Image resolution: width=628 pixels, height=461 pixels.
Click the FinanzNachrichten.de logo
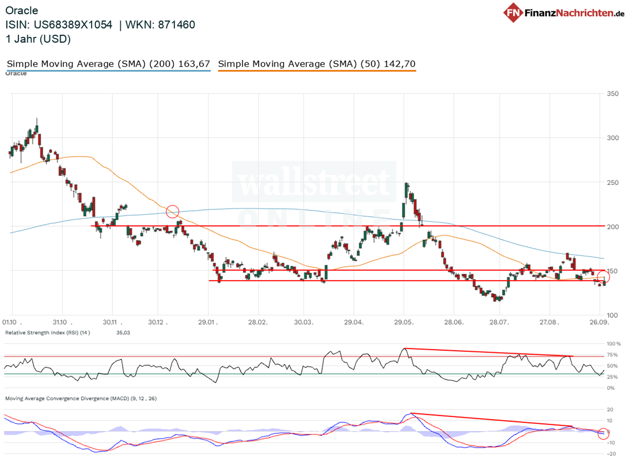pyautogui.click(x=563, y=12)
